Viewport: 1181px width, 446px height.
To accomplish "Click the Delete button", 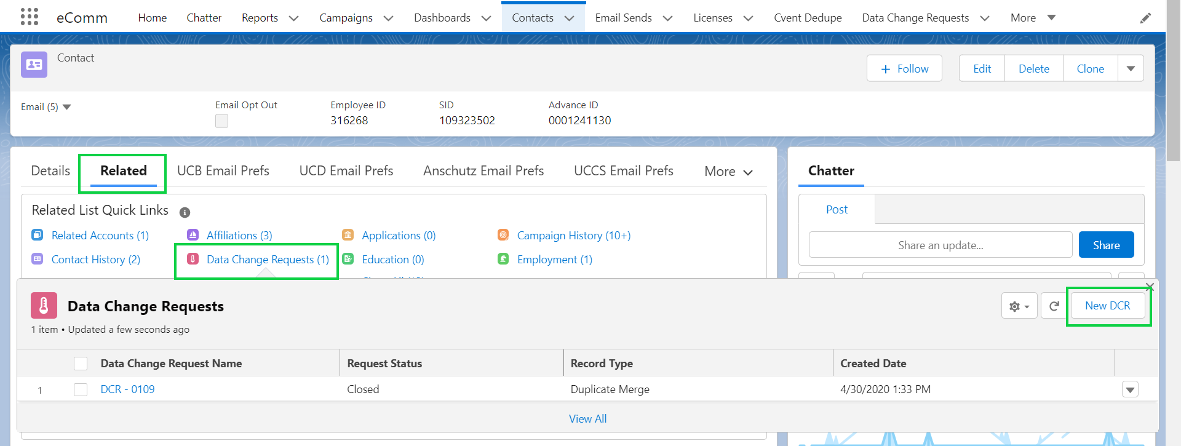I will 1033,68.
